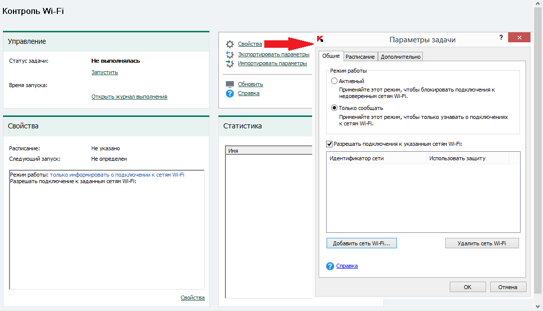This screenshot has height=311, width=543.
Task: Click the Импортировать параметры link
Action: [273, 63]
